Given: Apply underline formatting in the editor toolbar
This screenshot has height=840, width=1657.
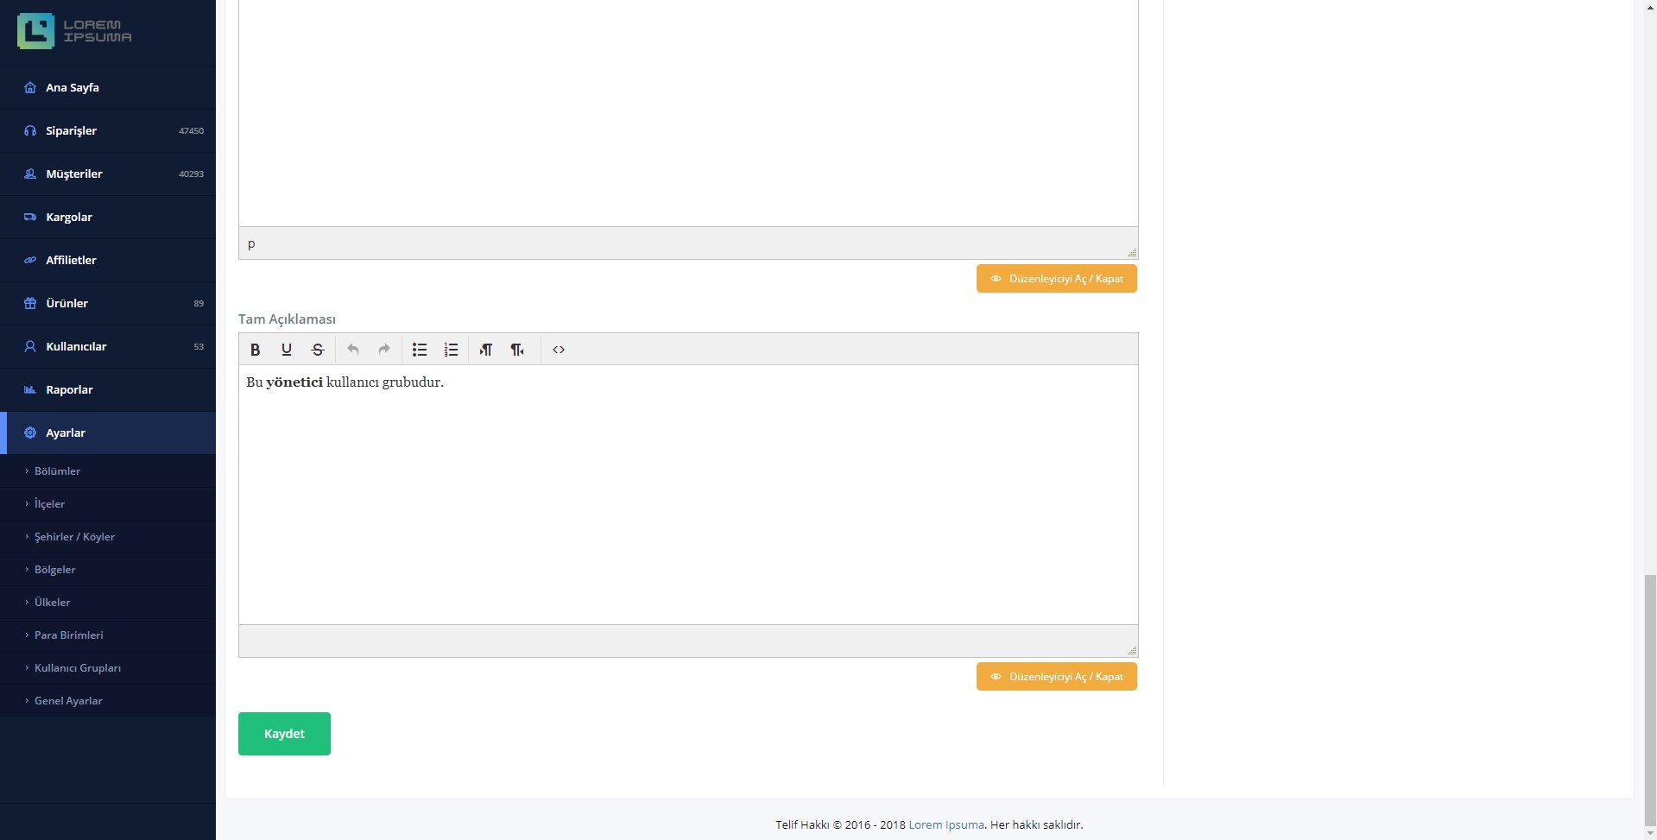Looking at the screenshot, I should (x=287, y=350).
